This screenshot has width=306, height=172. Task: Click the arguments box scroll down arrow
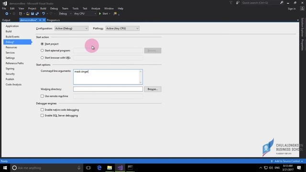point(141,82)
